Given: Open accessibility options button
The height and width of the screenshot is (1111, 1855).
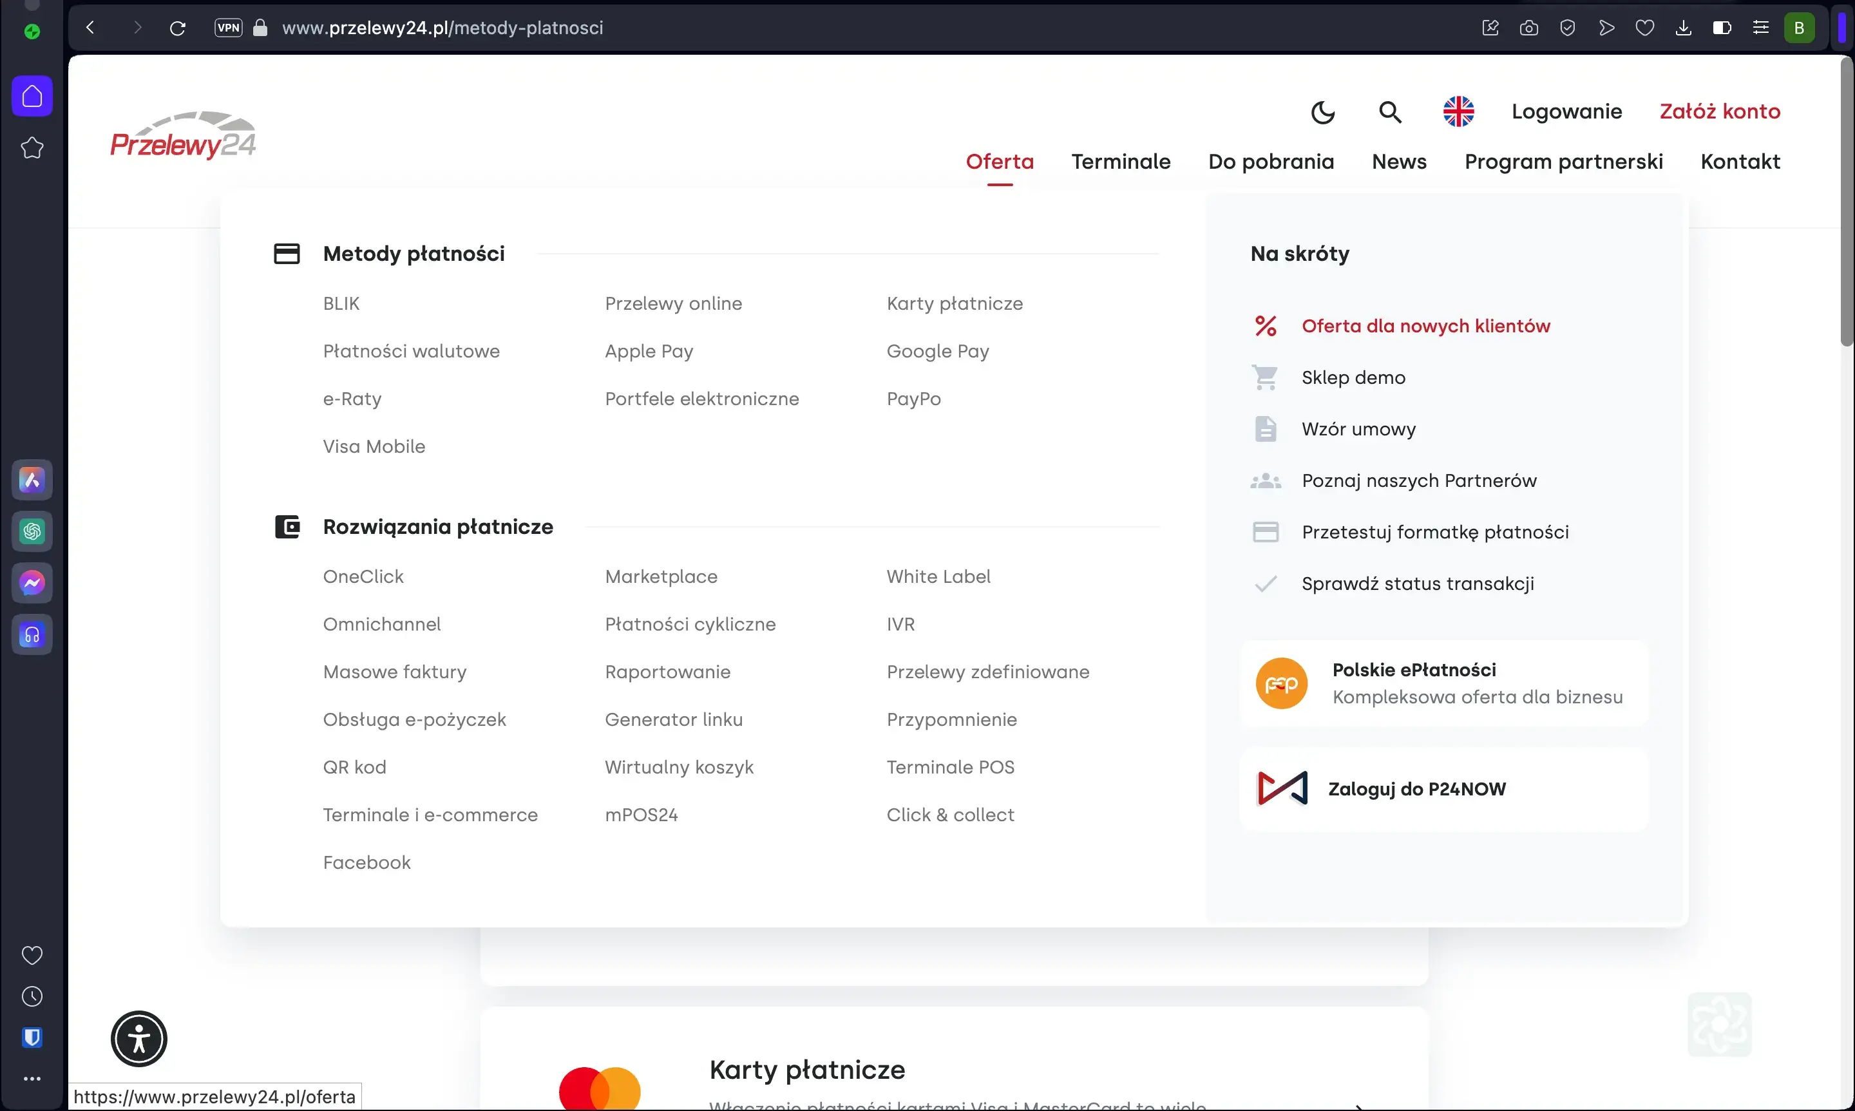Looking at the screenshot, I should (139, 1038).
